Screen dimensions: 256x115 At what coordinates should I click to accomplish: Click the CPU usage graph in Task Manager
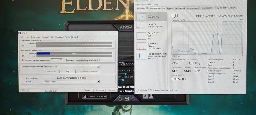coord(207,37)
